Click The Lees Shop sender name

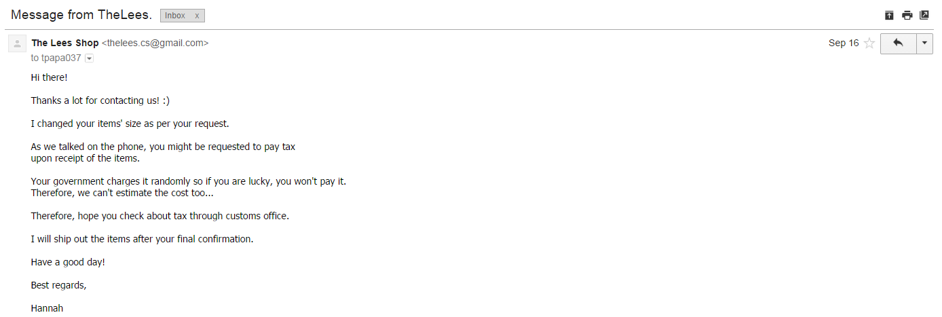(x=65, y=43)
